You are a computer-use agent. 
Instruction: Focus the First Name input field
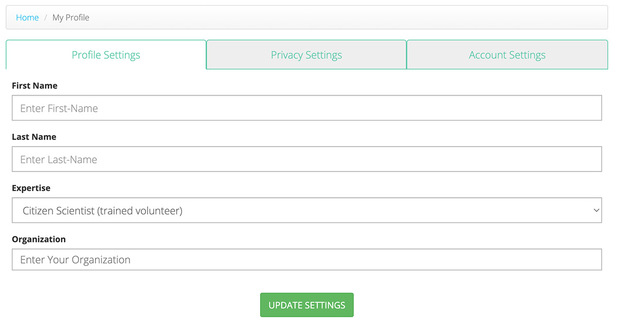pos(306,108)
